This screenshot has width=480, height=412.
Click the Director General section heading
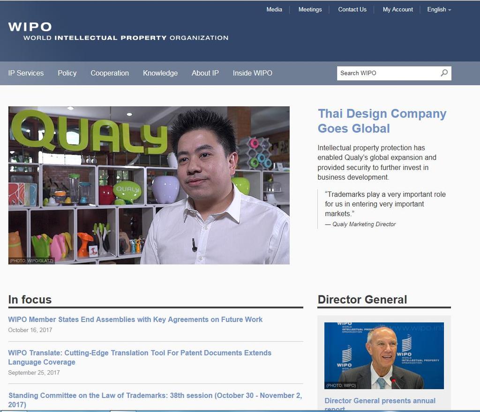[362, 300]
